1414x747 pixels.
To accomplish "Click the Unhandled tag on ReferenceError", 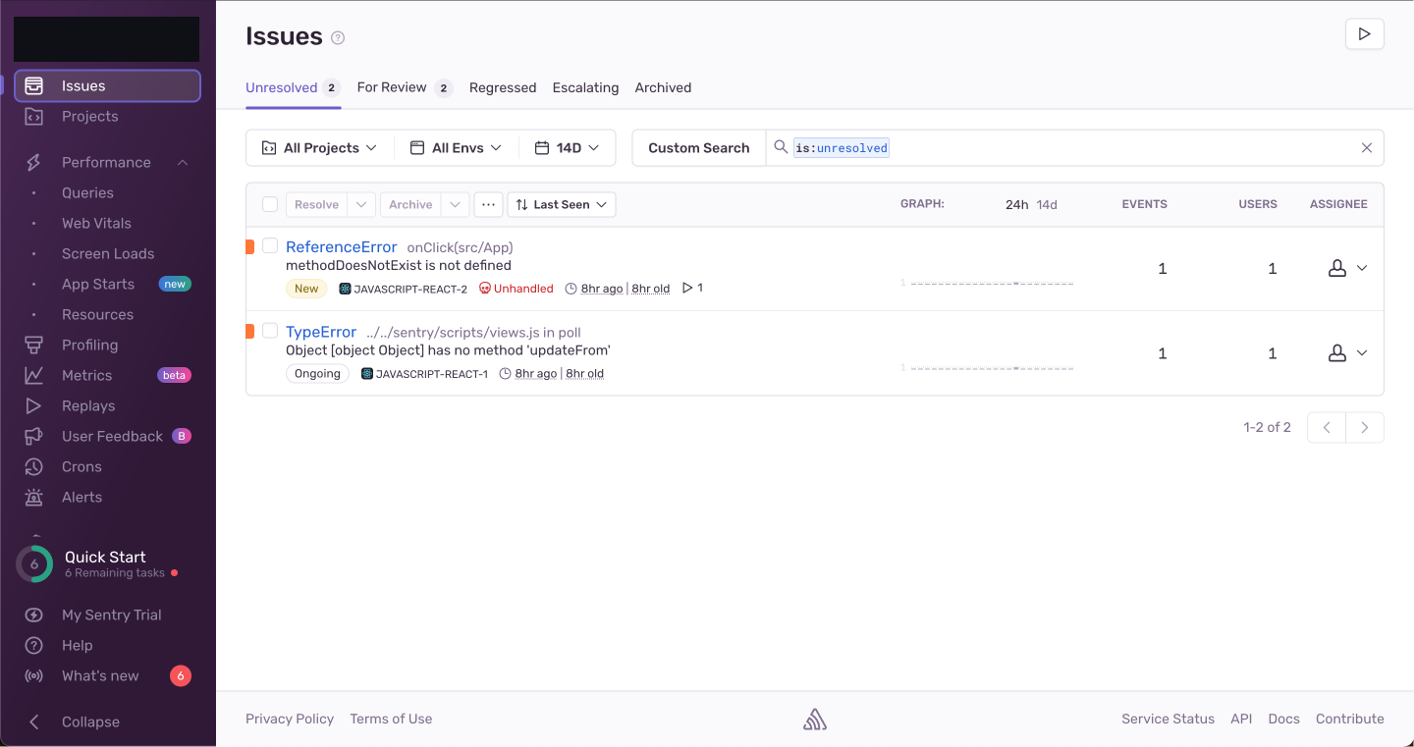I will pyautogui.click(x=517, y=289).
